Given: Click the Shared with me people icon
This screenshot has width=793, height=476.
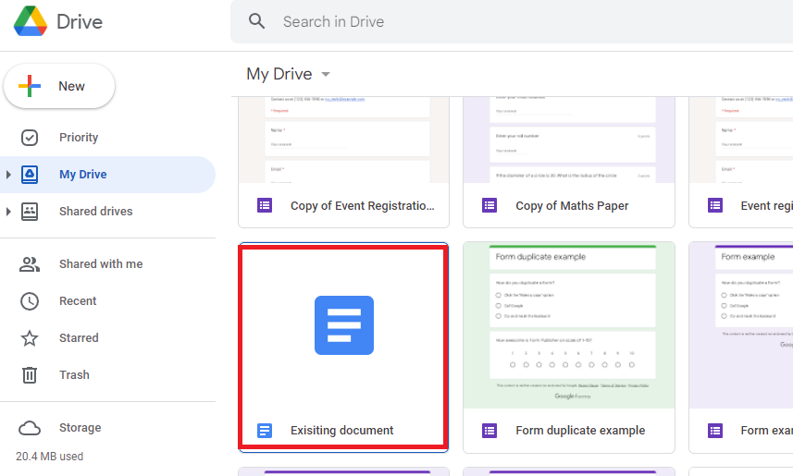Looking at the screenshot, I should 30,264.
